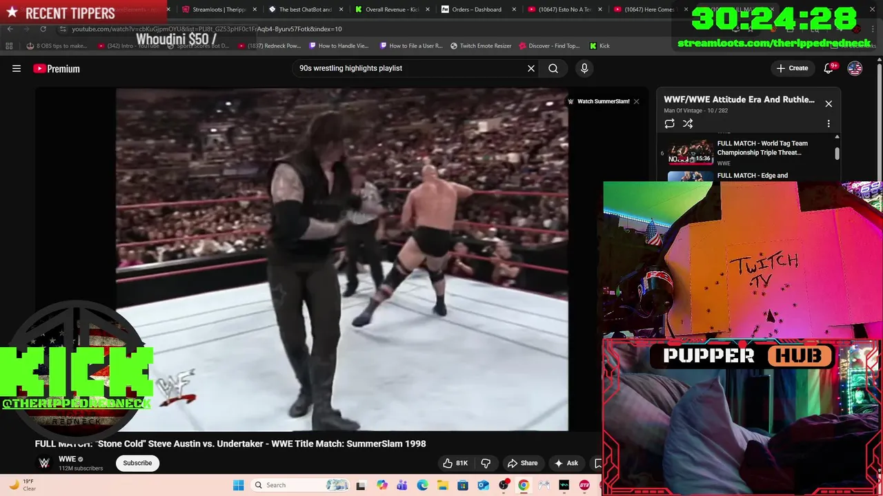Viewport: 883px width, 496px height.
Task: Launch Microsoft Edge from taskbar
Action: pos(422,485)
